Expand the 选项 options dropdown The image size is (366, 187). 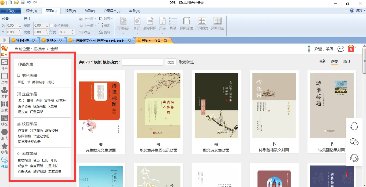[360, 11]
